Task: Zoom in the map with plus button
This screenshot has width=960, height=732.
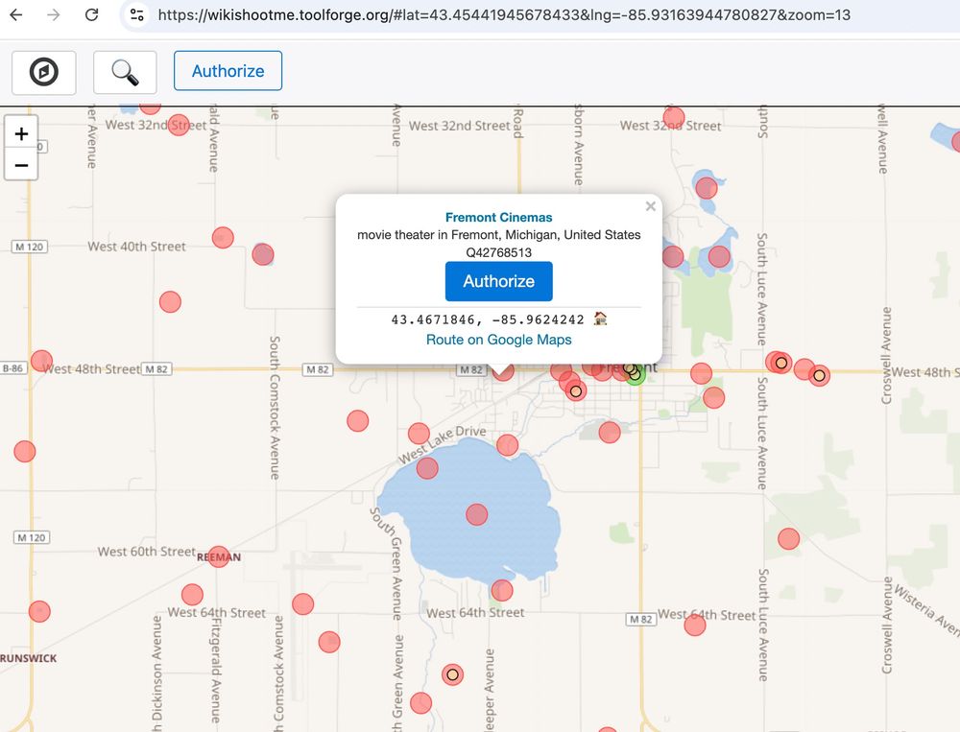Action: pos(21,134)
